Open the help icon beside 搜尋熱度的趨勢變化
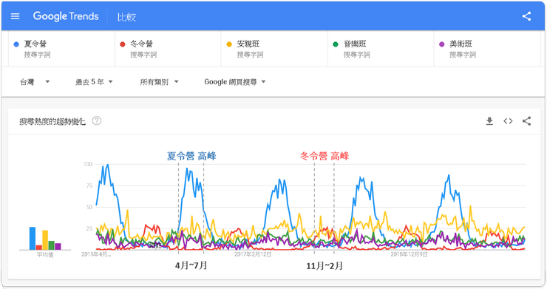 [x=97, y=120]
